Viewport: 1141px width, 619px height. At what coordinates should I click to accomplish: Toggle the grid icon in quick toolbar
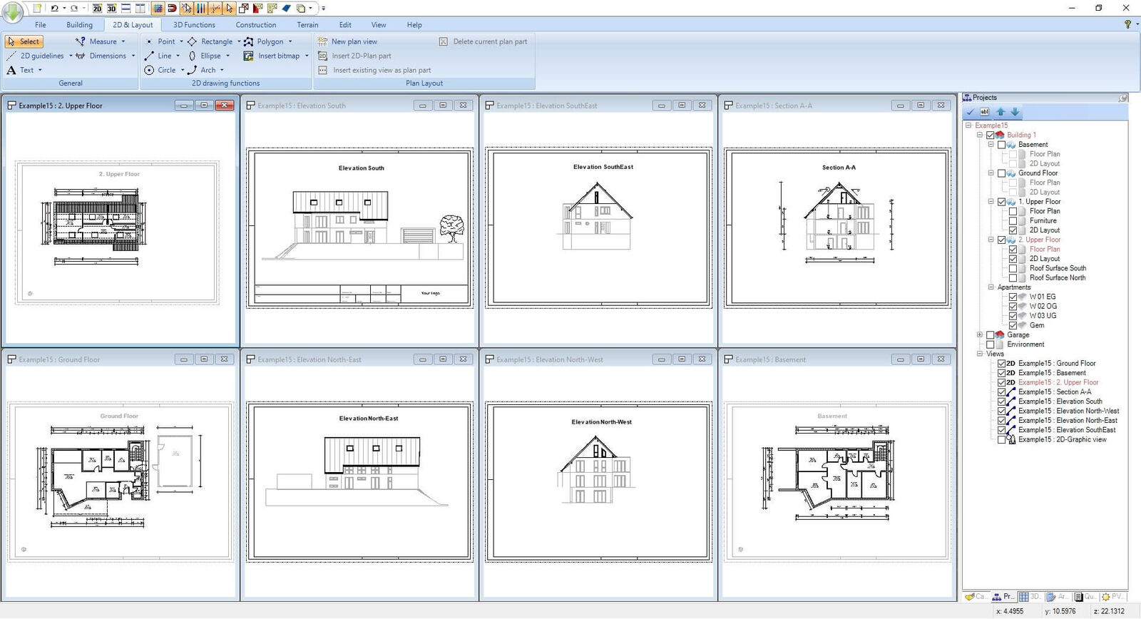pos(158,9)
